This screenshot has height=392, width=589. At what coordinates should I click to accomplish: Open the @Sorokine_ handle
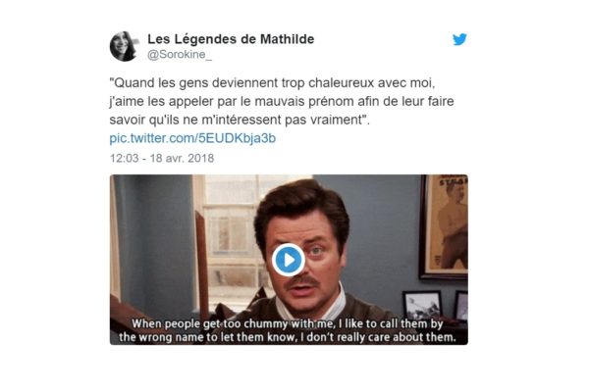click(x=180, y=55)
